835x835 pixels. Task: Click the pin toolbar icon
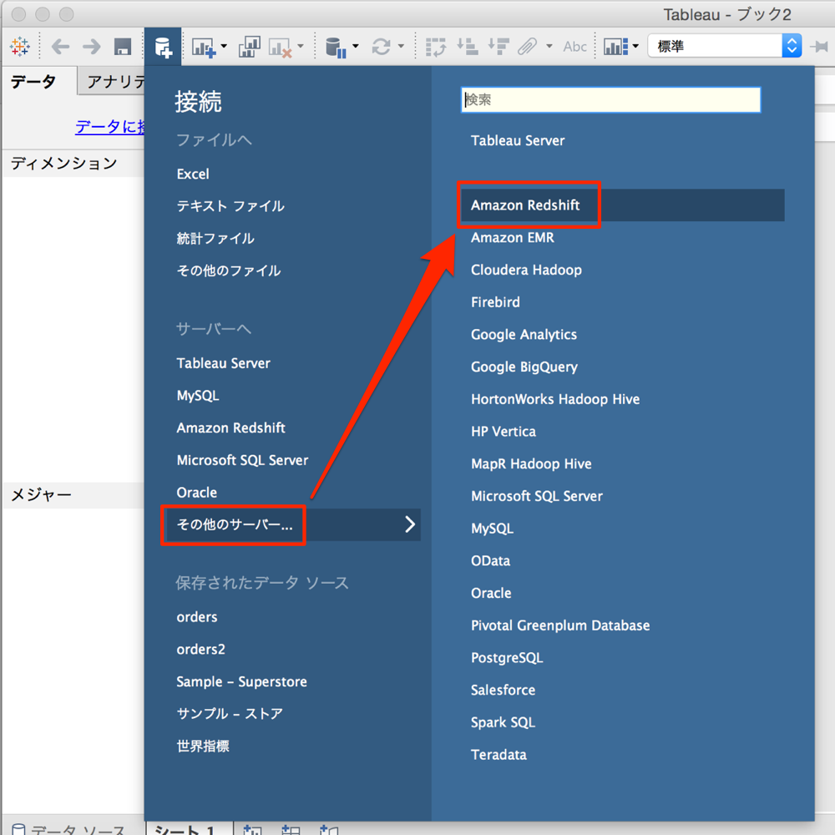pos(822,46)
